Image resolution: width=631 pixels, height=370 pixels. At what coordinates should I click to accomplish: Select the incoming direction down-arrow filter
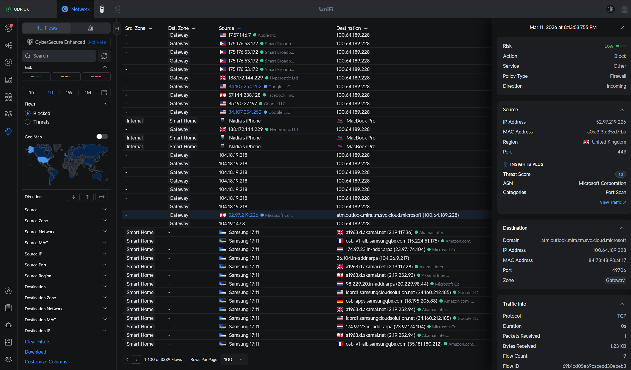point(73,197)
